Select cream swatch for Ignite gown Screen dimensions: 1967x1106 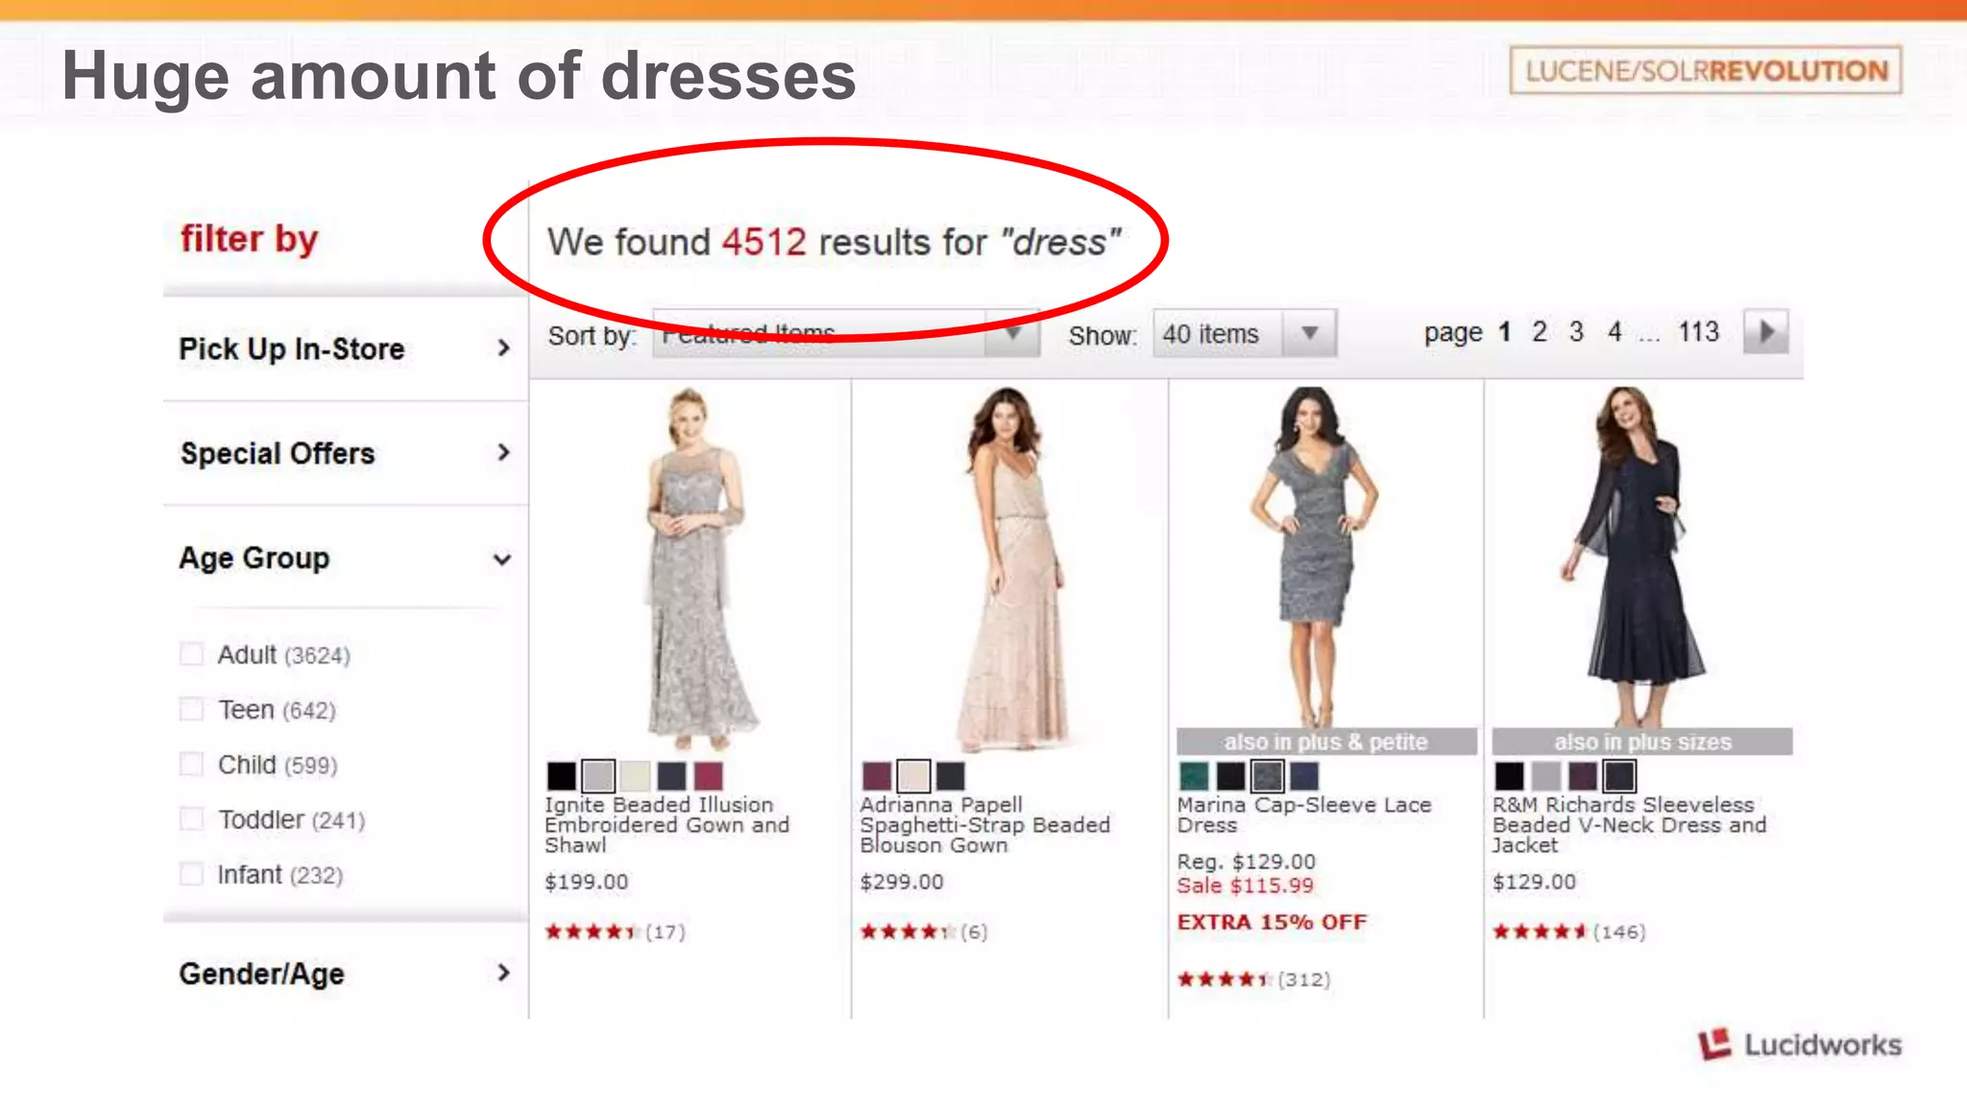635,776
